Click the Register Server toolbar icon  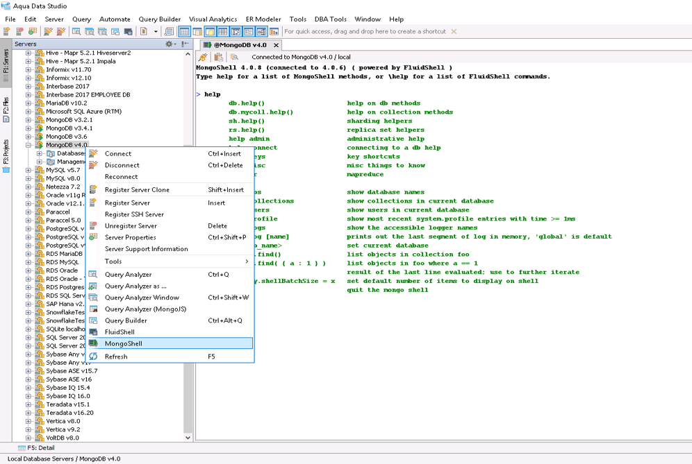(x=7, y=31)
